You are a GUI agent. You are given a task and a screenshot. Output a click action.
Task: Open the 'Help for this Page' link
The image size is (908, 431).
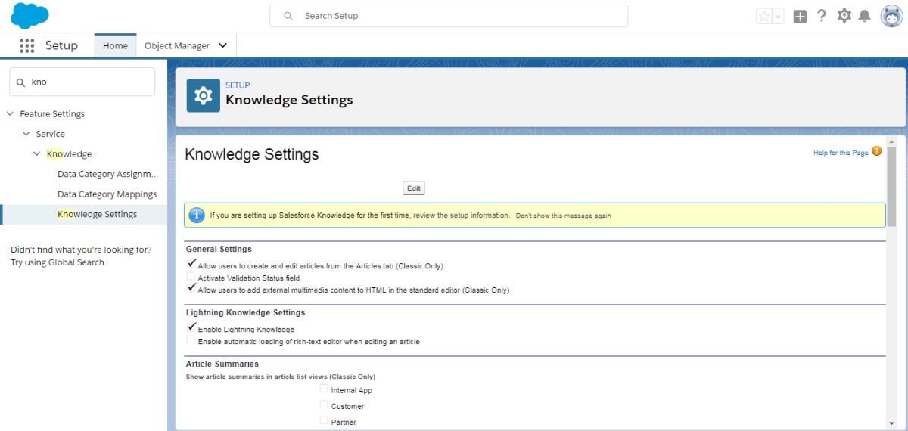tap(841, 153)
